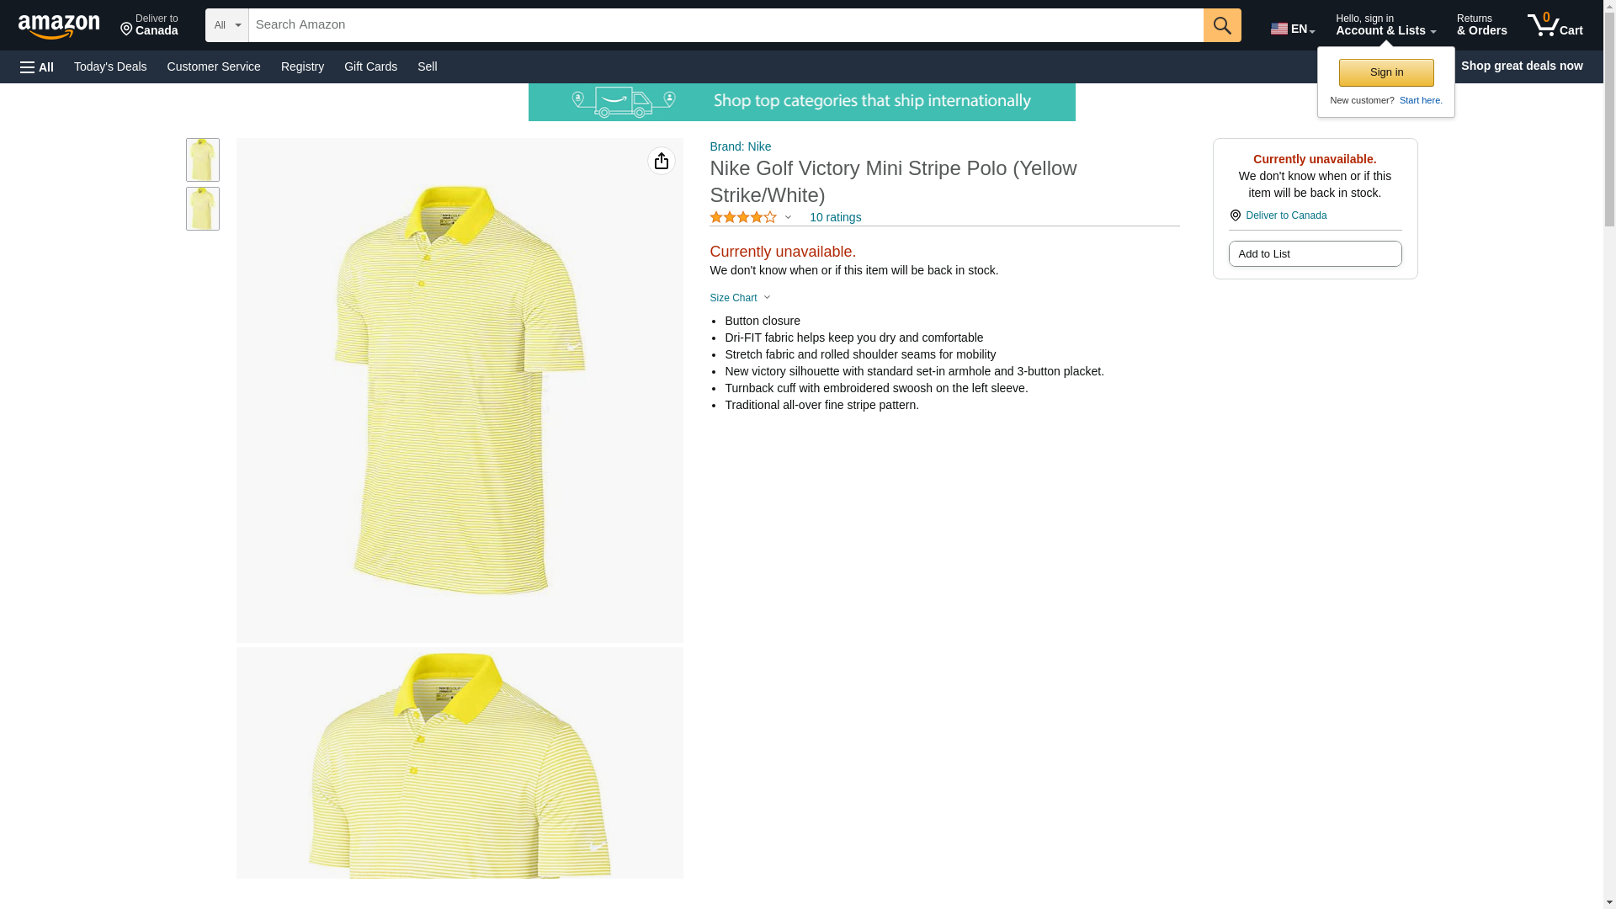1616x909 pixels.
Task: Go to Customer Service menu item
Action: [x=214, y=66]
